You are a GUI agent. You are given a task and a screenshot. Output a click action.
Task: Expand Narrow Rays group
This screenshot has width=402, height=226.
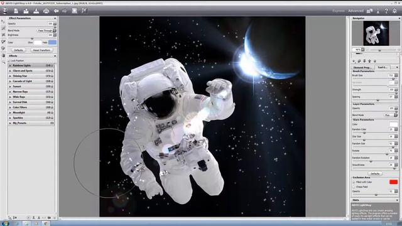[x=10, y=92]
